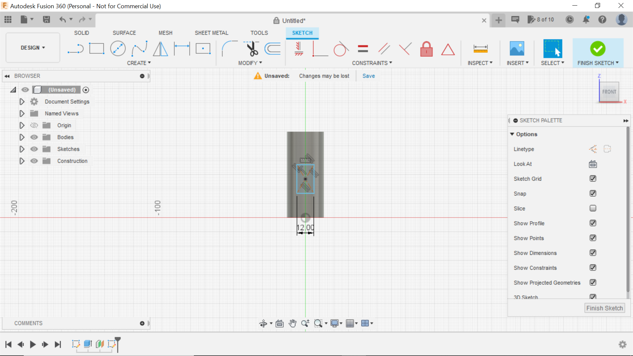Viewport: 633px width, 356px height.
Task: Select the Circle tool
Action: [118, 48]
